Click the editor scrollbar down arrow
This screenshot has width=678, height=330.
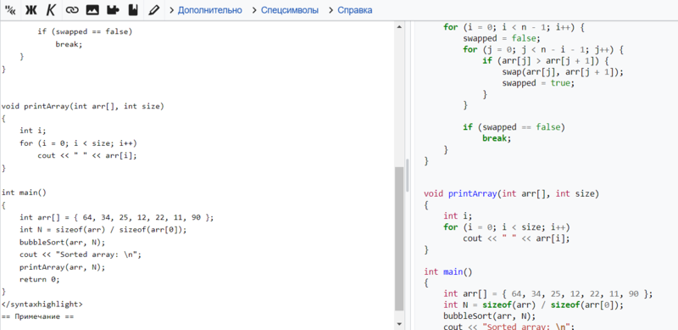[399, 324]
